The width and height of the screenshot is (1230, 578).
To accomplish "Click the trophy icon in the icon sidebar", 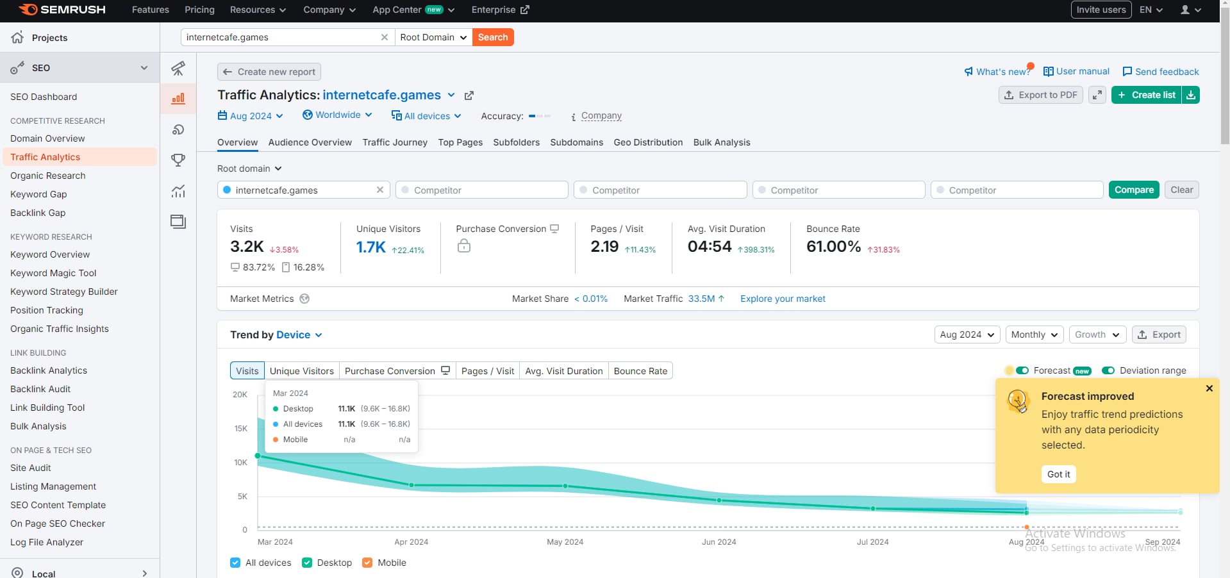I will 178,160.
